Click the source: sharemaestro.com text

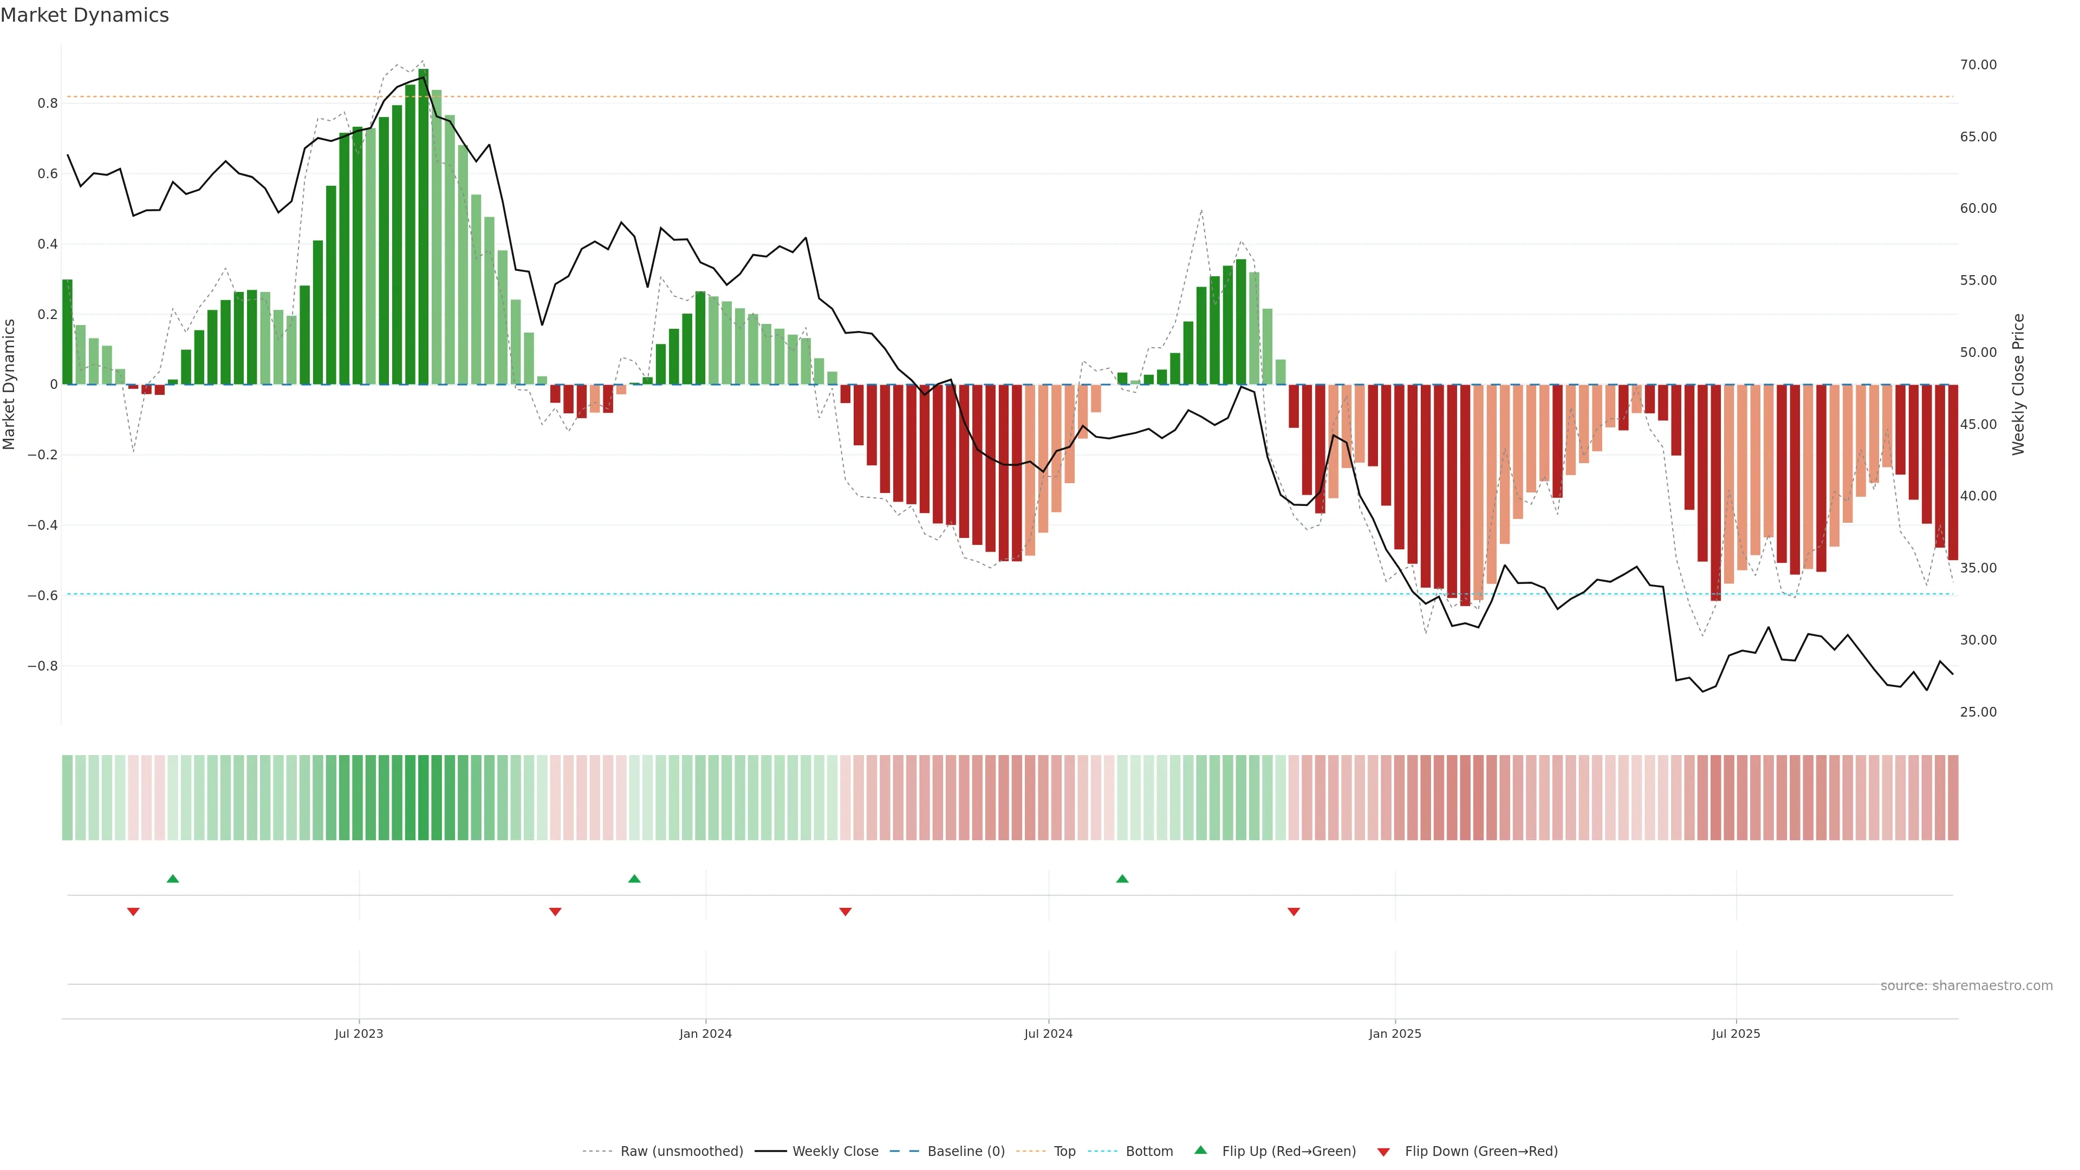(1966, 986)
